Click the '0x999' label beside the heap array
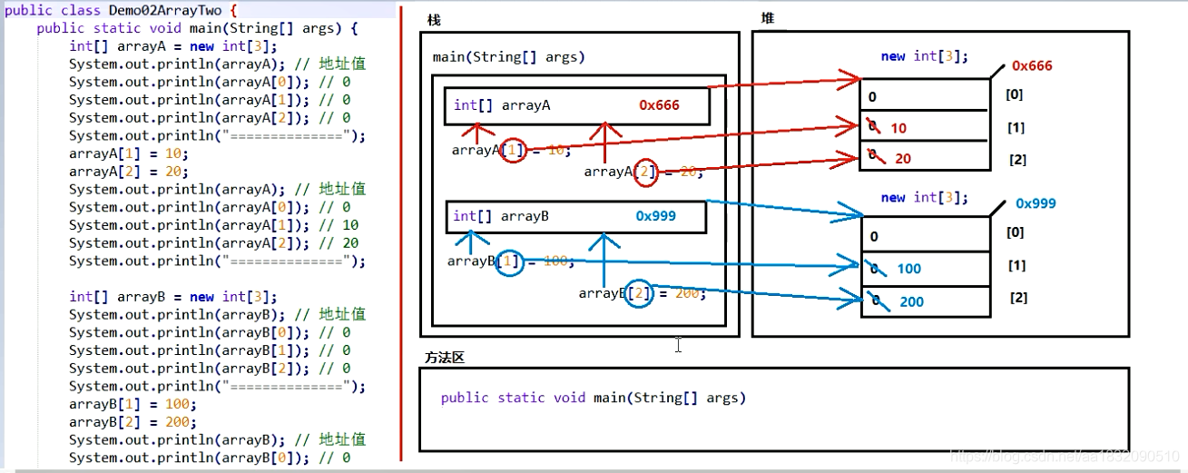 [1036, 204]
